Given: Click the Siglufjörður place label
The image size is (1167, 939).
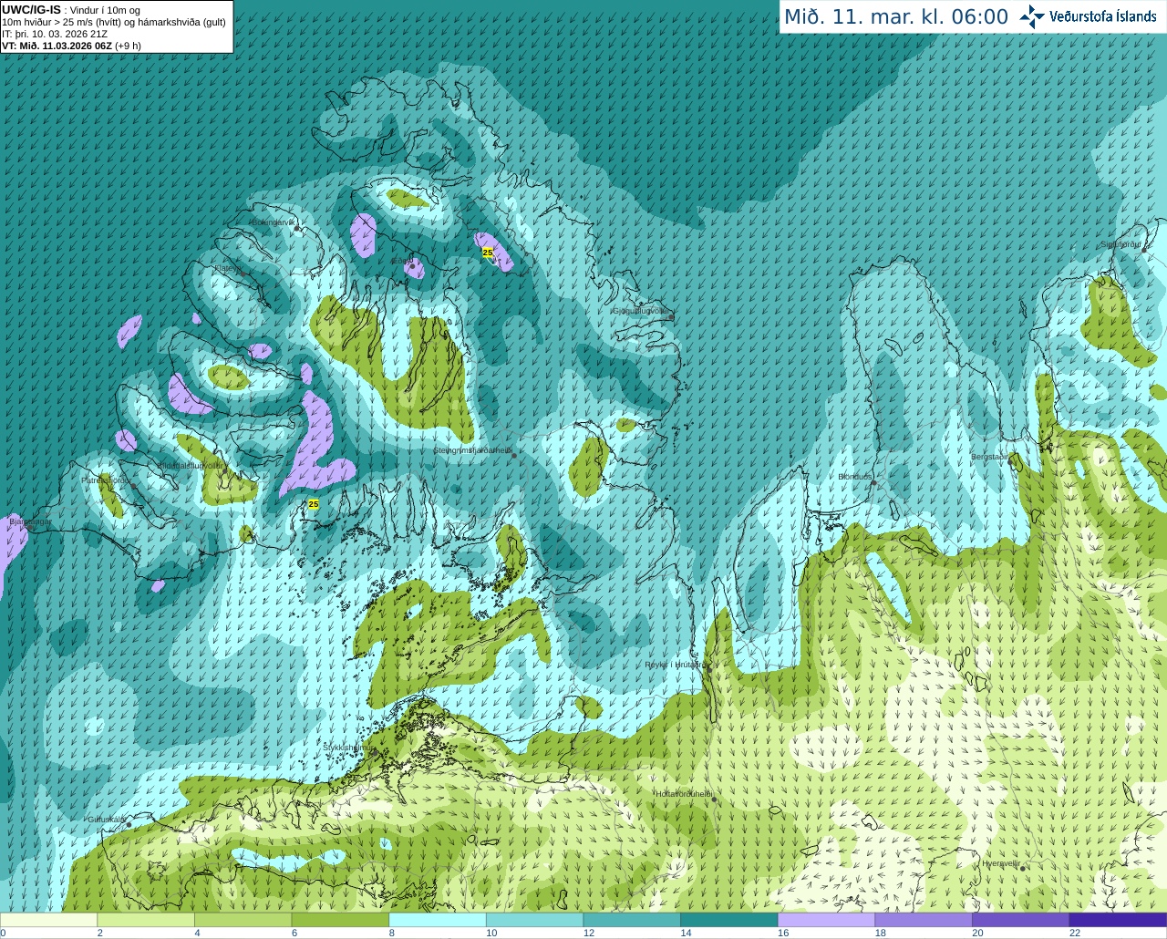Looking at the screenshot, I should pos(1121,244).
